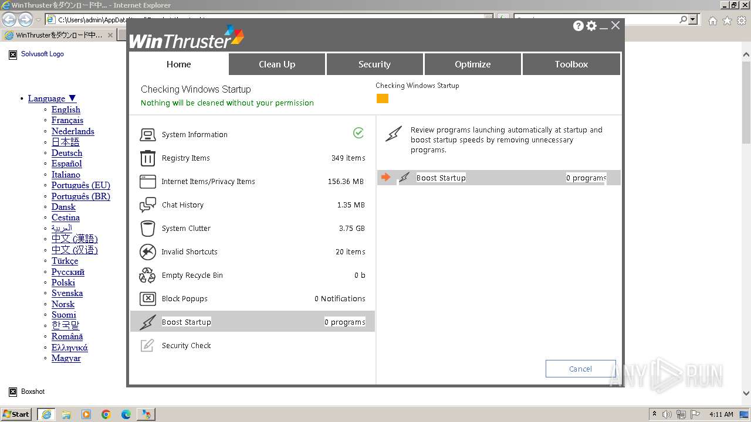The height and width of the screenshot is (422, 751).
Task: Open WinThruster help question mark icon
Action: [579, 26]
